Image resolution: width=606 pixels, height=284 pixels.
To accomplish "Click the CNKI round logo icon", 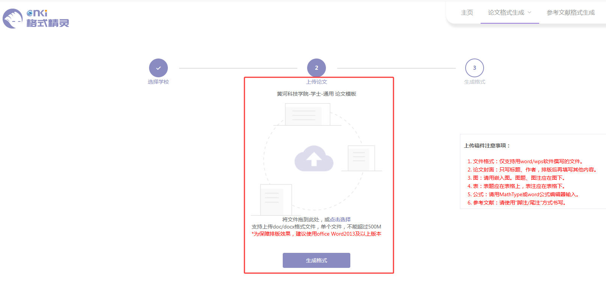I will point(13,19).
